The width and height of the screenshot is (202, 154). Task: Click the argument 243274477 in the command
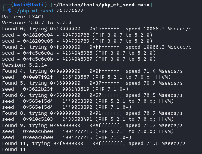pyautogui.click(x=70, y=11)
